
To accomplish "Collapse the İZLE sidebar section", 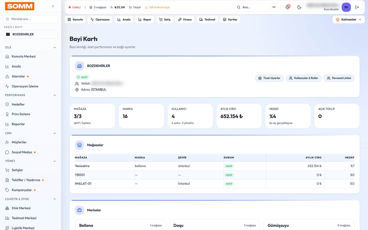I will [x=31, y=47].
